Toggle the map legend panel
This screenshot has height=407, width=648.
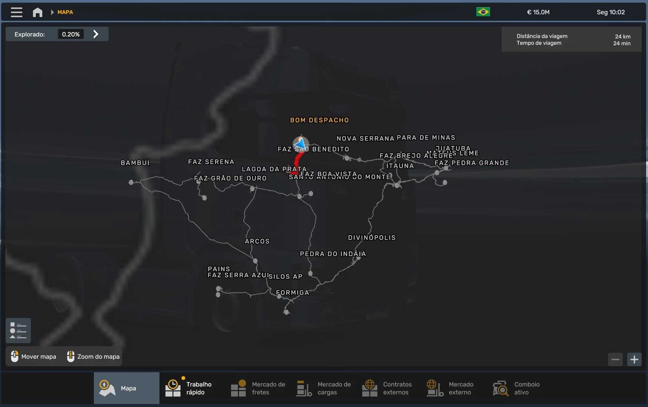click(x=18, y=330)
